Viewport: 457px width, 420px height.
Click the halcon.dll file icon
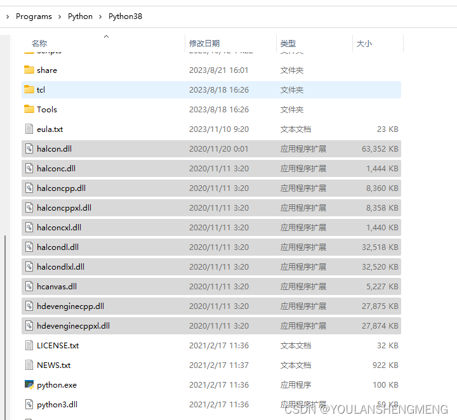click(x=29, y=148)
